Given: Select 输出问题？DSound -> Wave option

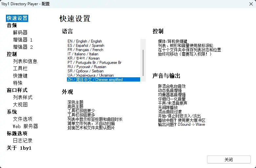Looking at the screenshot, I should tap(181, 124).
